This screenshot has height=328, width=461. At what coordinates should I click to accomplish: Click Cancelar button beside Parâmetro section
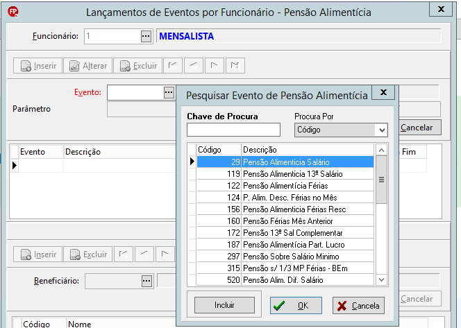pos(419,128)
